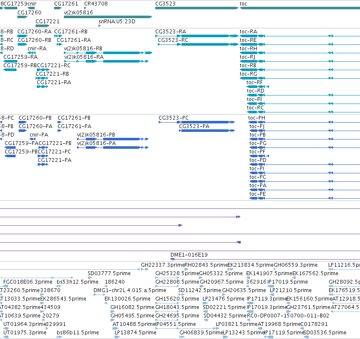This screenshot has height=339, width=360.
Task: Click the cnir-PA protein feature
Action: click(x=33, y=139)
